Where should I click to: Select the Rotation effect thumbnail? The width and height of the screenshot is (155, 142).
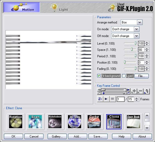point(16,122)
